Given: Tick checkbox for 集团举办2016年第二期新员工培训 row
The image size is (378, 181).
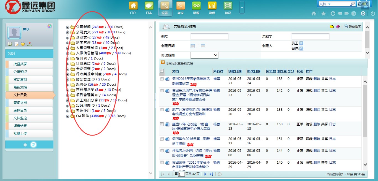Looking at the screenshot, I should [x=162, y=139].
